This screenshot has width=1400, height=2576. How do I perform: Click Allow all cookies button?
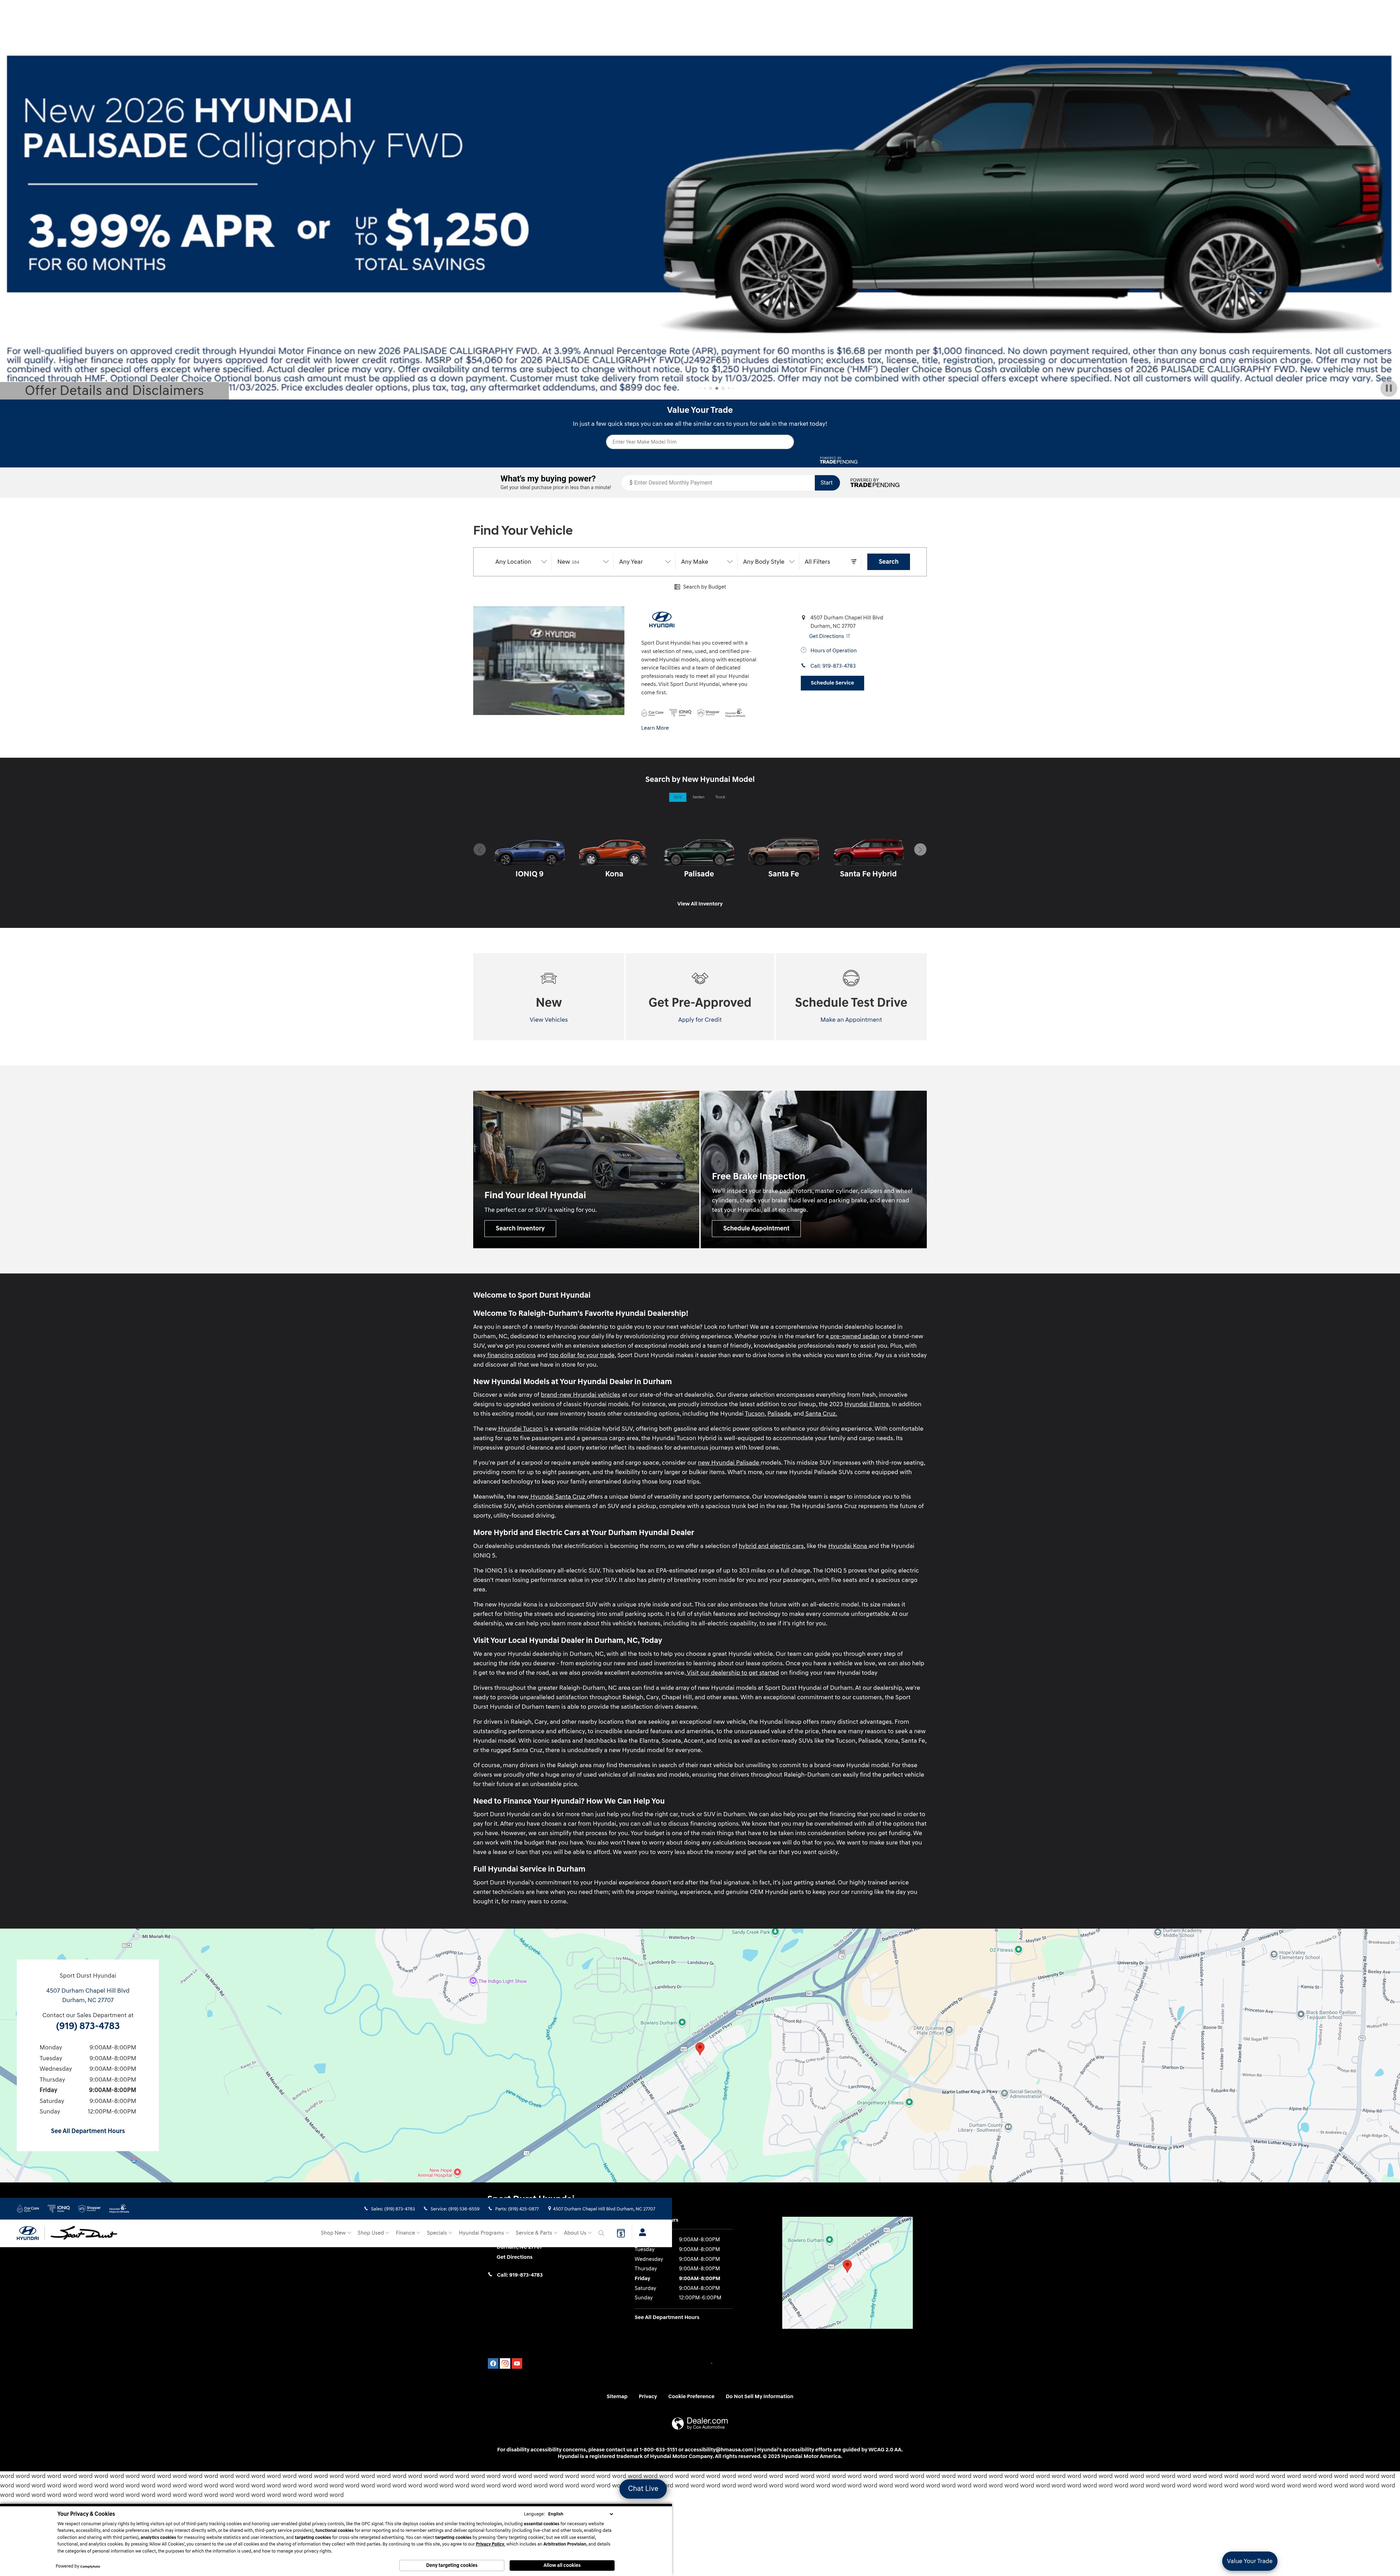562,2565
